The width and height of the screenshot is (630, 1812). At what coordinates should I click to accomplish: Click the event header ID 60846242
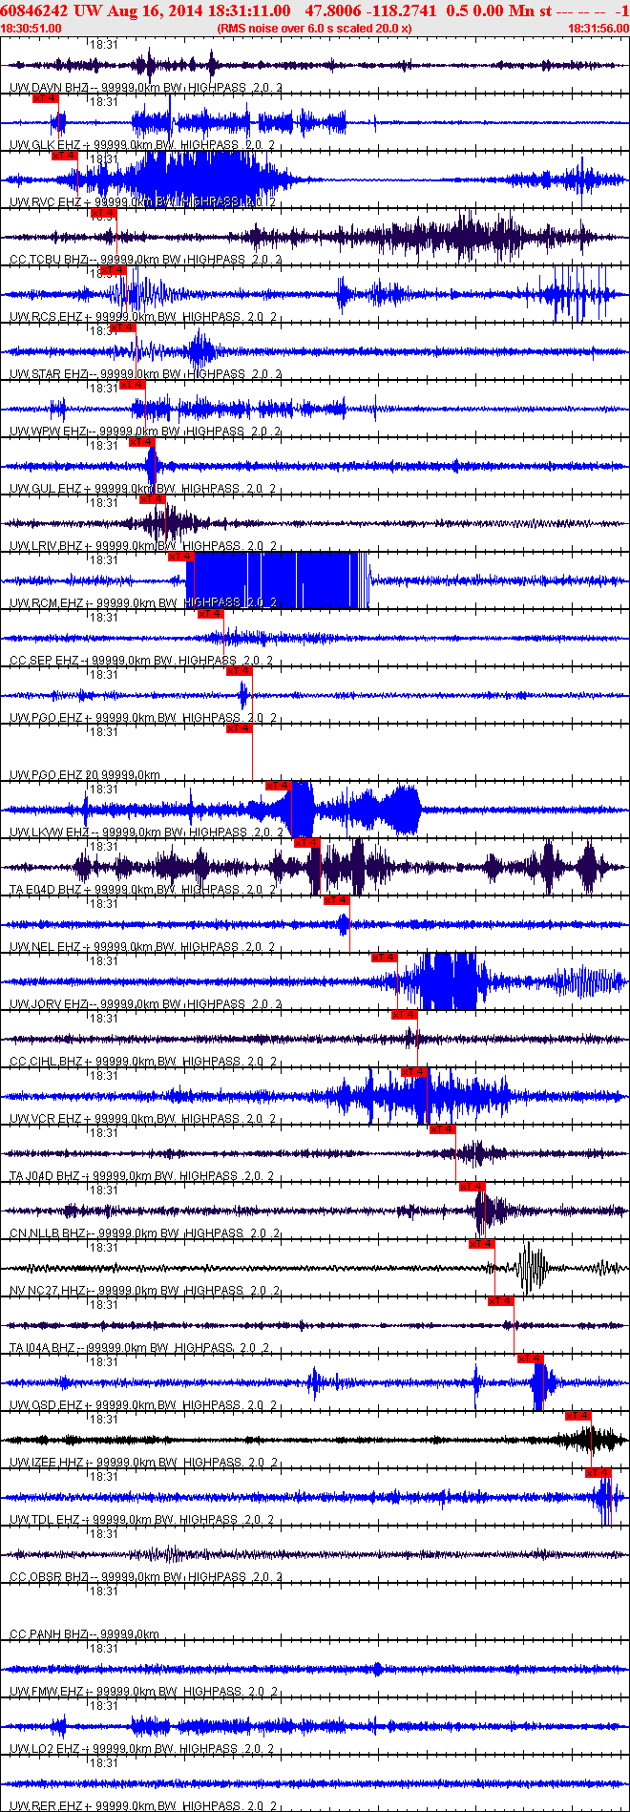click(33, 11)
